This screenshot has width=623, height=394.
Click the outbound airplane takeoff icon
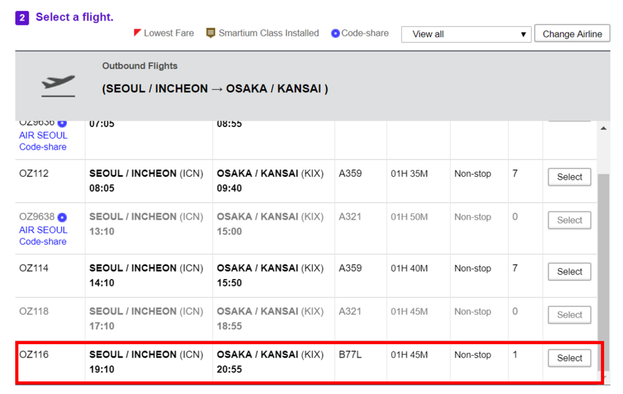[58, 85]
